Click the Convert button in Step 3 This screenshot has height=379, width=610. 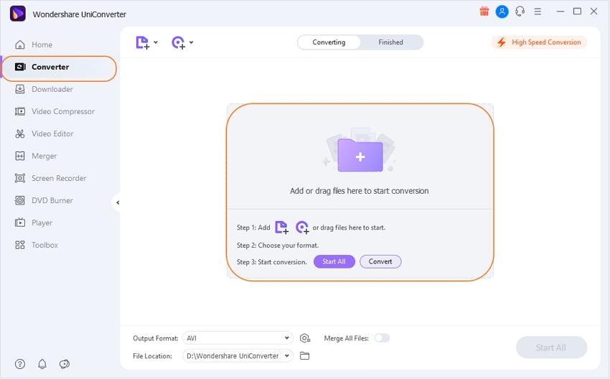380,261
